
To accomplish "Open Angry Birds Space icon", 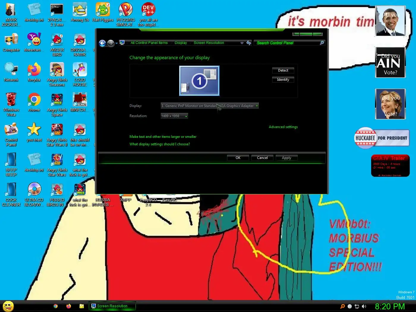I will (57, 105).
